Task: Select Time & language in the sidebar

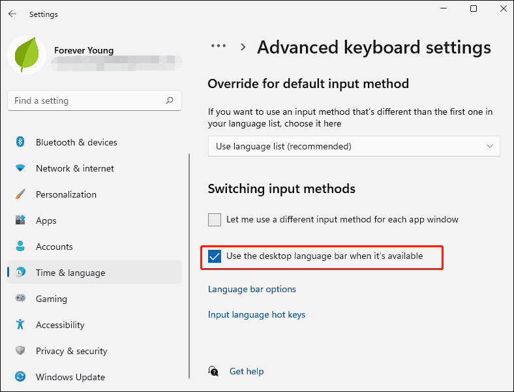Action: coord(70,273)
